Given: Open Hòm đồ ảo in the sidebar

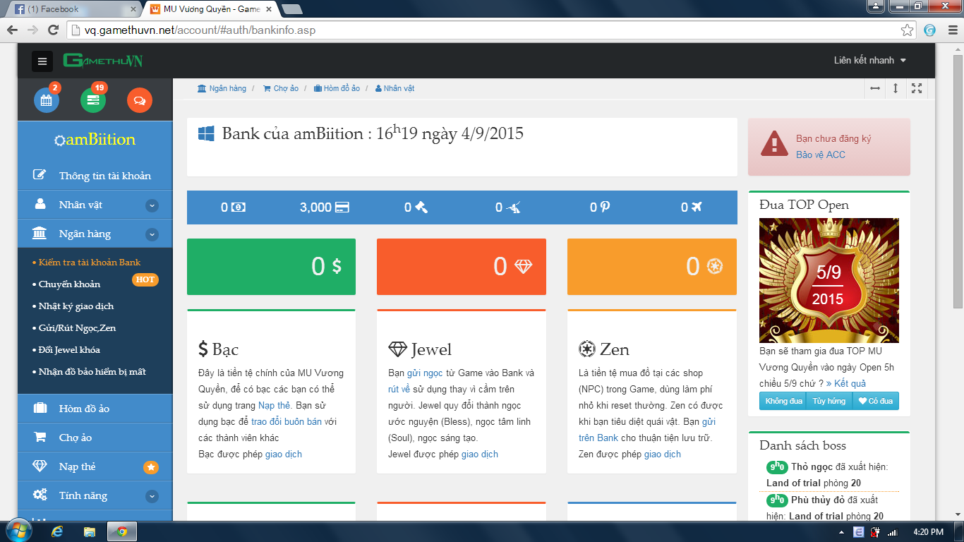Looking at the screenshot, I should (95, 409).
